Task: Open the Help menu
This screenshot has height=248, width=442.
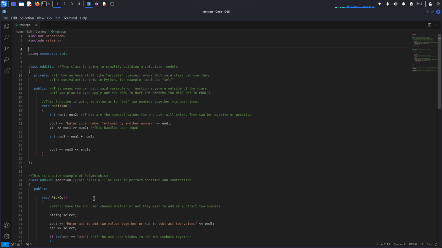Action: (x=83, y=18)
